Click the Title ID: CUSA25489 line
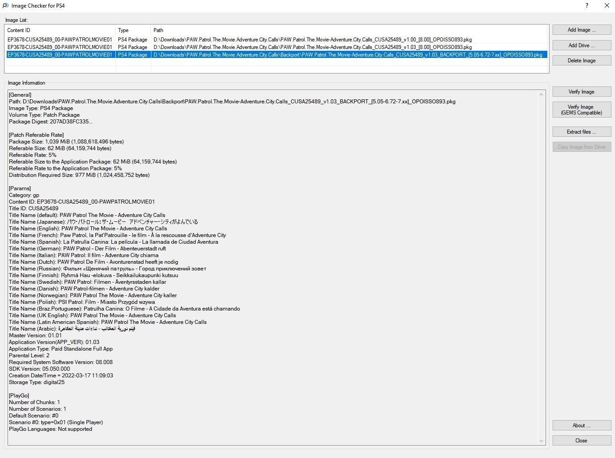615x458 pixels. [33, 209]
